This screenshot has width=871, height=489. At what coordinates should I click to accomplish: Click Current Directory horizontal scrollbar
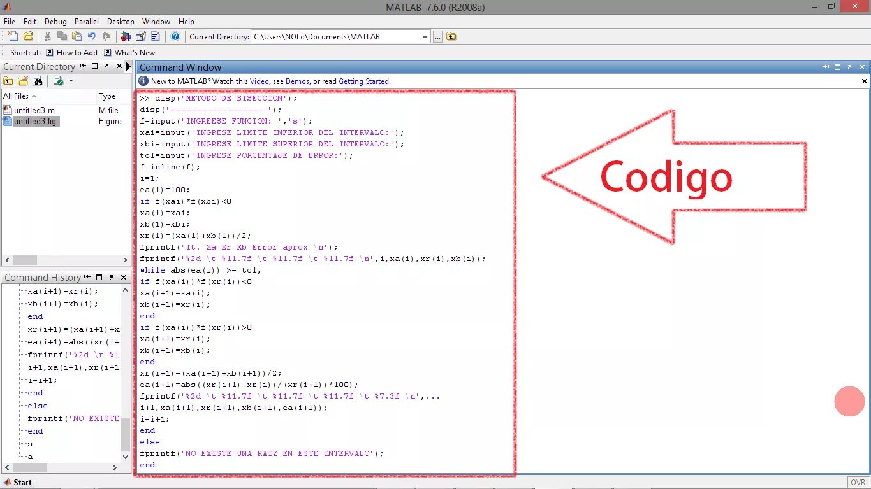[x=66, y=260]
